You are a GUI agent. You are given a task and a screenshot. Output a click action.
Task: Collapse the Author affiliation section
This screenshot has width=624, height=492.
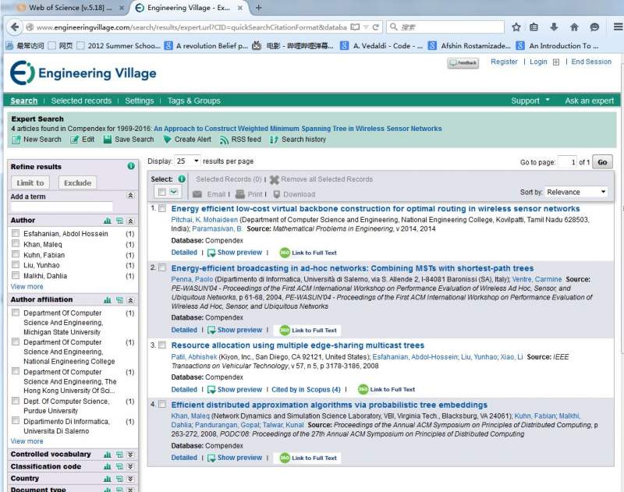tap(130, 300)
